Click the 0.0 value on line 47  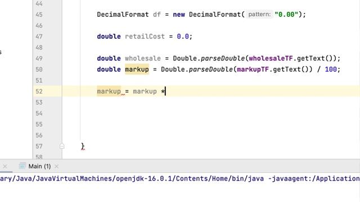tap(183, 36)
